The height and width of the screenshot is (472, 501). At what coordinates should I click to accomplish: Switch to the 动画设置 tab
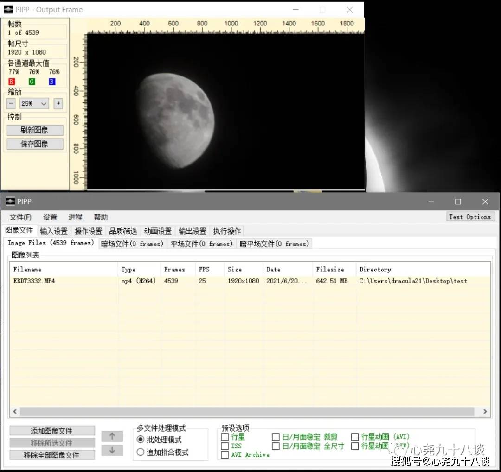click(x=158, y=231)
